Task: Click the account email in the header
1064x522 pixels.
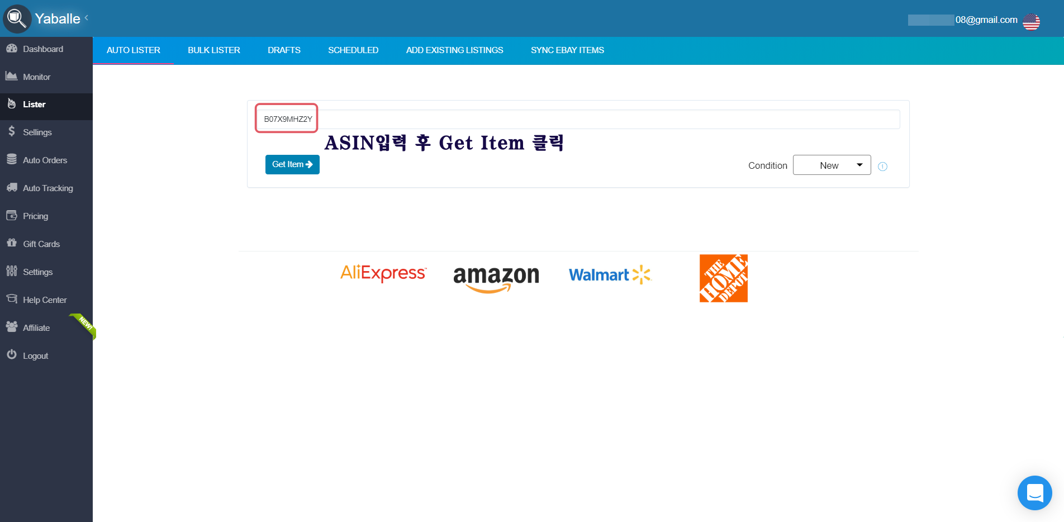Action: coord(963,20)
